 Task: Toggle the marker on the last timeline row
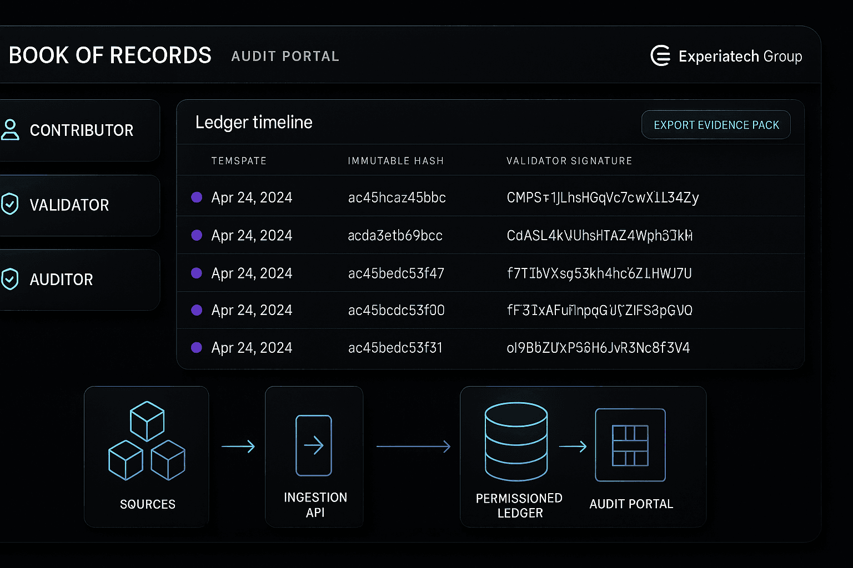[197, 347]
